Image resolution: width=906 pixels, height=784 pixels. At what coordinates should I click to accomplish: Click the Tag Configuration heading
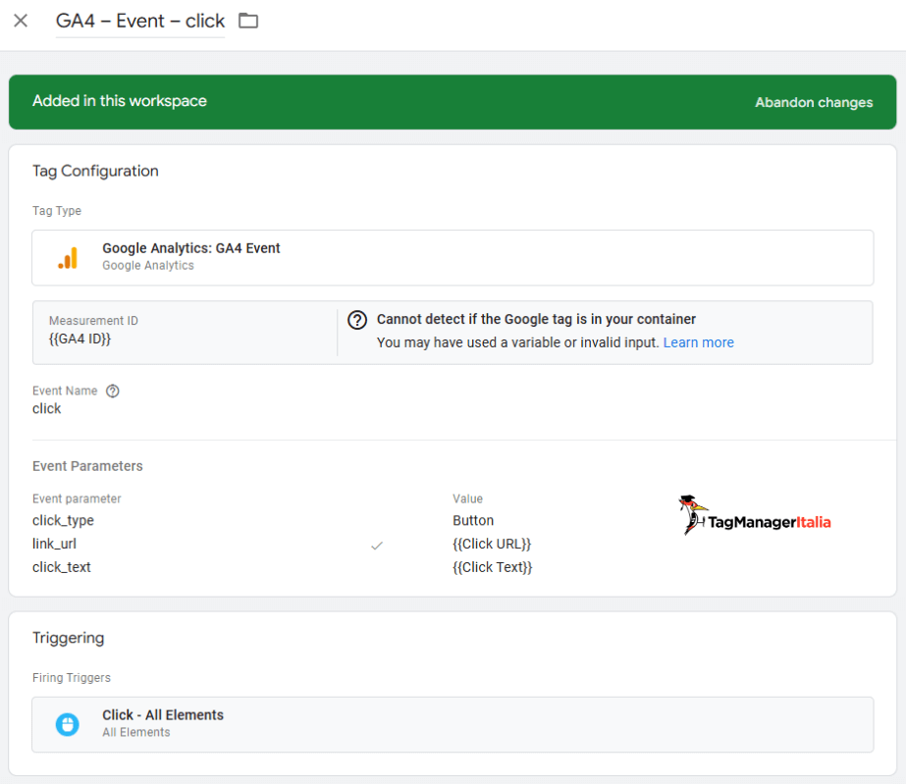95,171
